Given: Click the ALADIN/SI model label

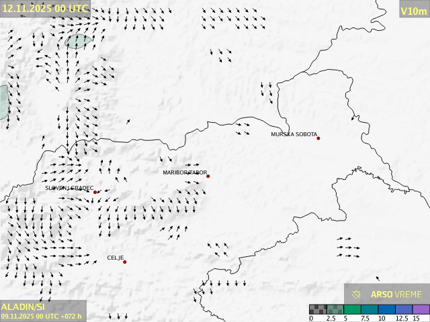Looking at the screenshot, I should coord(23,307).
